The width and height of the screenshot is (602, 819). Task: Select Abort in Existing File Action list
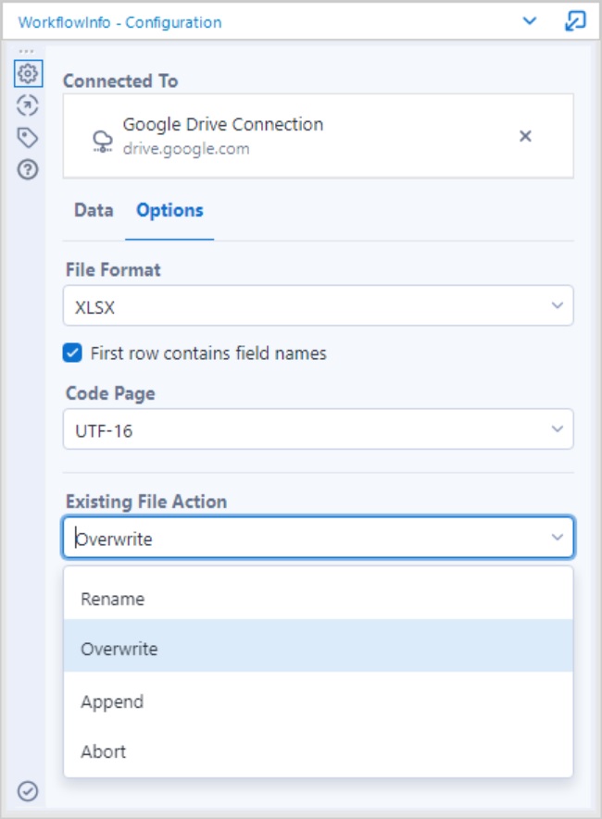point(319,751)
